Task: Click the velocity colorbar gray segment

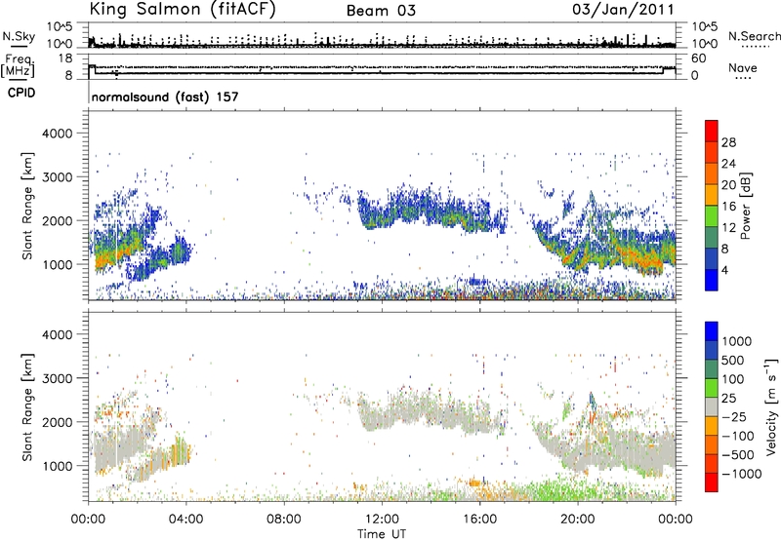Action: [712, 406]
